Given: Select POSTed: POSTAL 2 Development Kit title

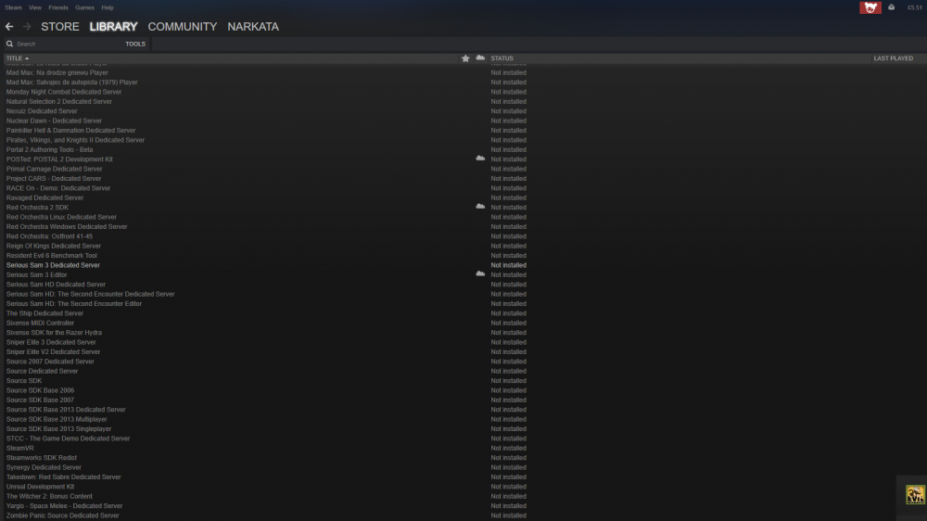Looking at the screenshot, I should coord(59,159).
